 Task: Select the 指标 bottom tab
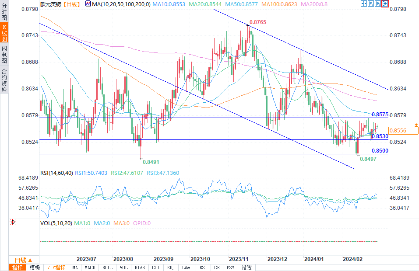(x=18, y=268)
